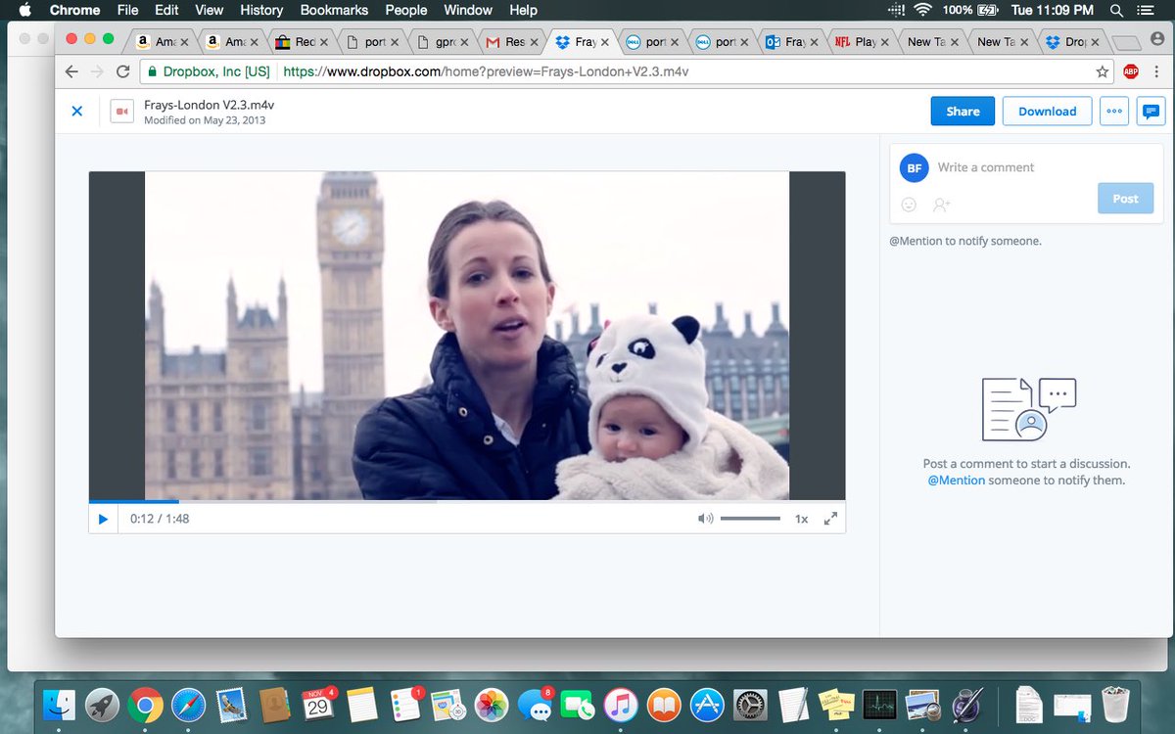
Task: Click the video file icon beside the filename
Action: tap(121, 111)
